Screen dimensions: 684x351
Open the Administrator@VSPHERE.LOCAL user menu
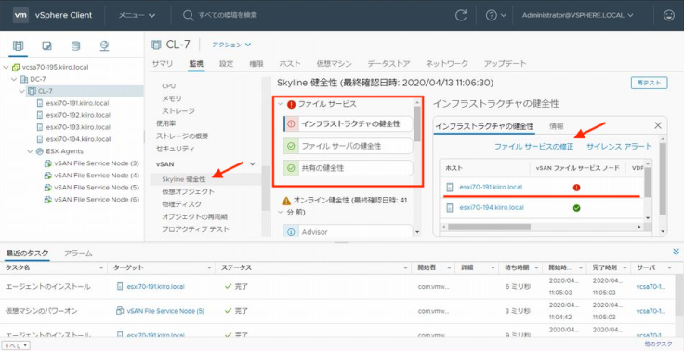pyautogui.click(x=577, y=15)
